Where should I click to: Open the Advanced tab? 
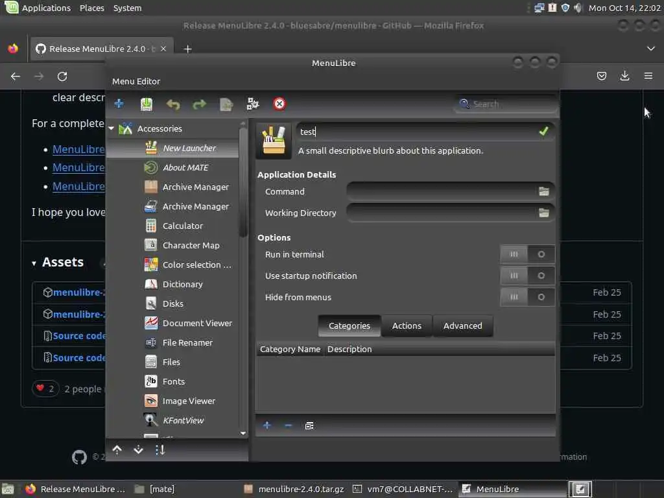(463, 326)
